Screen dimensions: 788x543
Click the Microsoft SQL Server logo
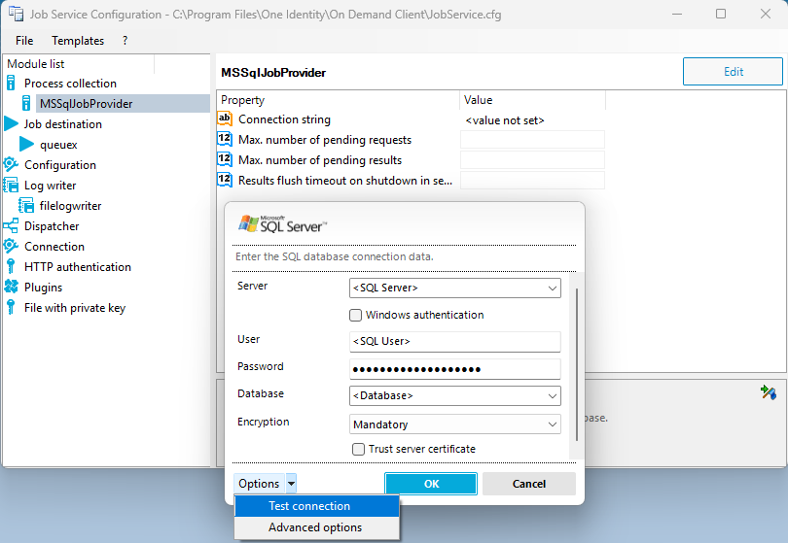click(x=282, y=224)
